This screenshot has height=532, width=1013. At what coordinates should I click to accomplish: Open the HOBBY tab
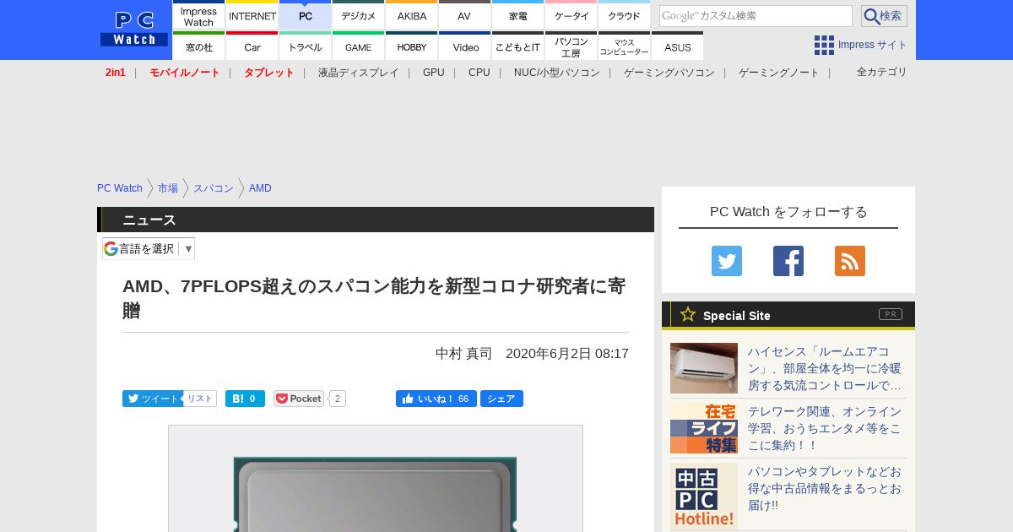(412, 46)
